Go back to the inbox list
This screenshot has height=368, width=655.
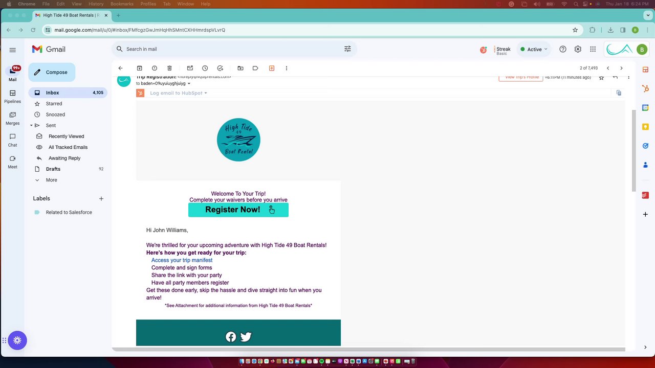coord(120,68)
